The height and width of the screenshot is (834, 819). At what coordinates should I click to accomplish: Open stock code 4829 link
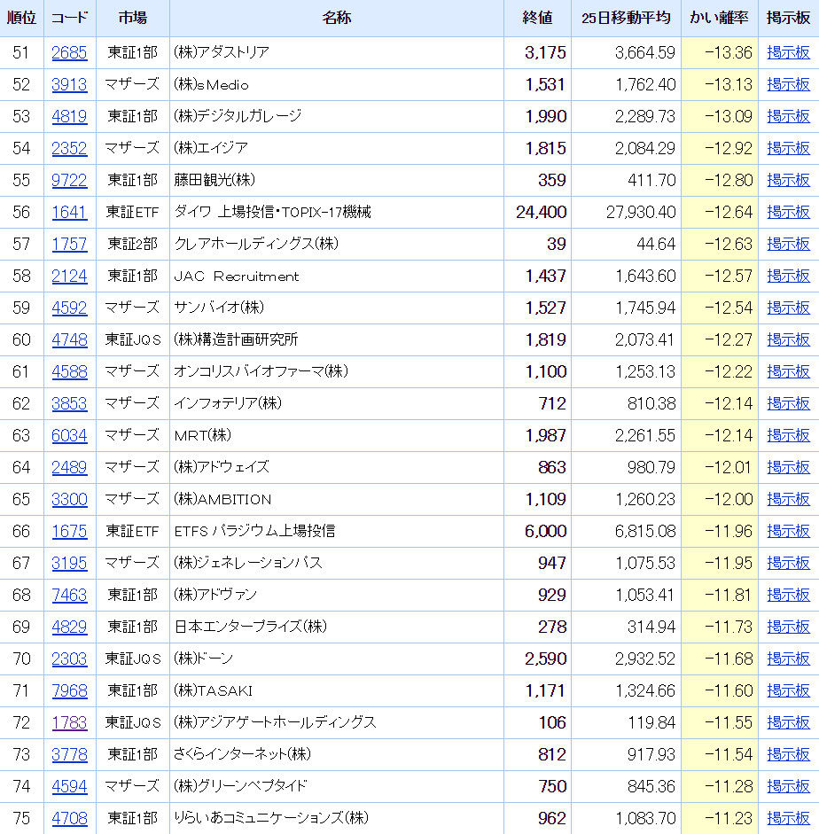click(69, 627)
